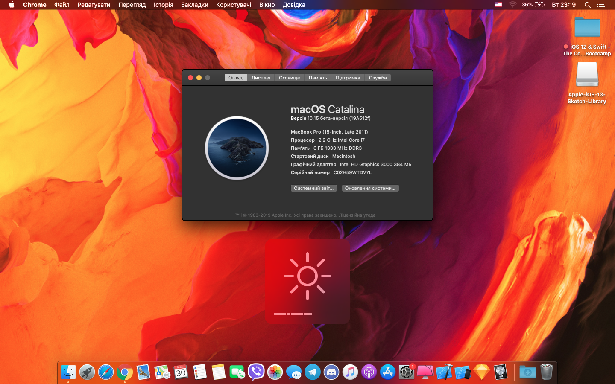Viewport: 615px width, 384px height.
Task: Open the Trash in Dock
Action: pyautogui.click(x=547, y=372)
